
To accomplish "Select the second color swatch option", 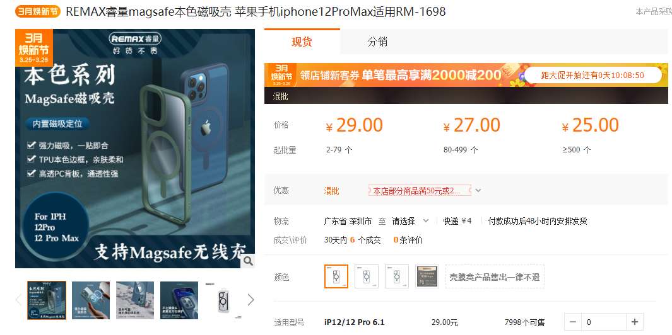I will 367,276.
